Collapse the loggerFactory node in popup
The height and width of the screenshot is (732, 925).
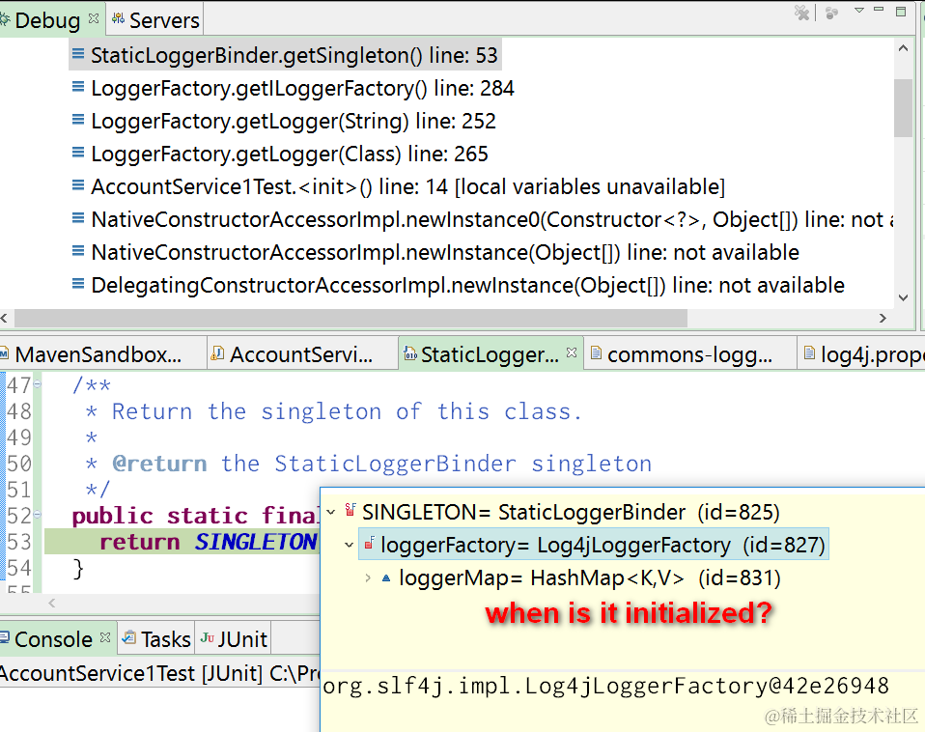pyautogui.click(x=350, y=545)
